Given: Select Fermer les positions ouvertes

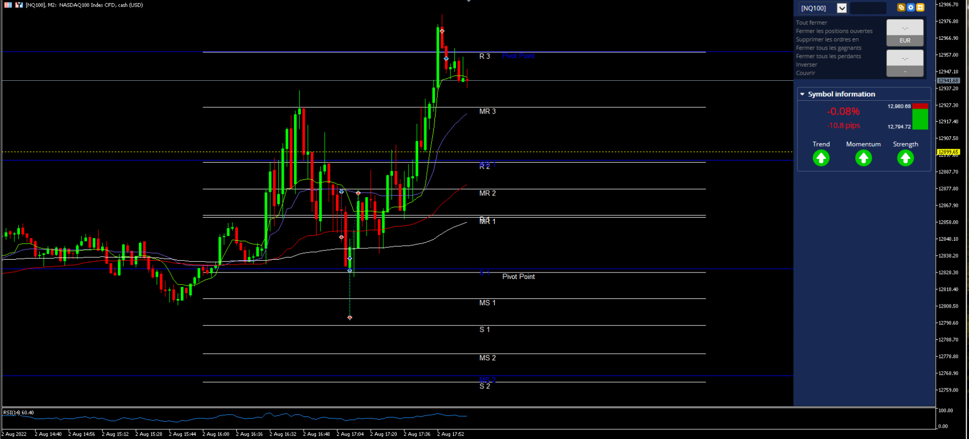Looking at the screenshot, I should click(x=834, y=31).
